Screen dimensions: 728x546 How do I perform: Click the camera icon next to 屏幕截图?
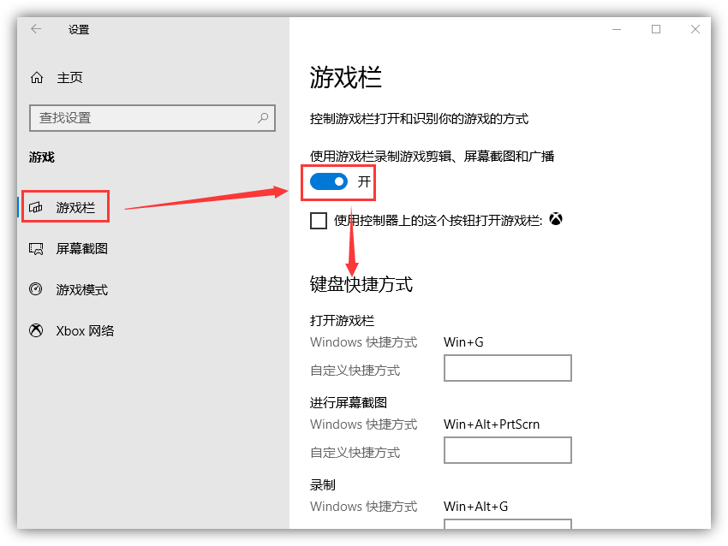point(37,248)
